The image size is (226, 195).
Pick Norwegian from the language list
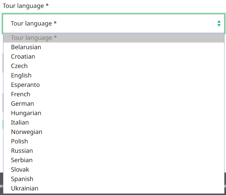[x=27, y=132]
